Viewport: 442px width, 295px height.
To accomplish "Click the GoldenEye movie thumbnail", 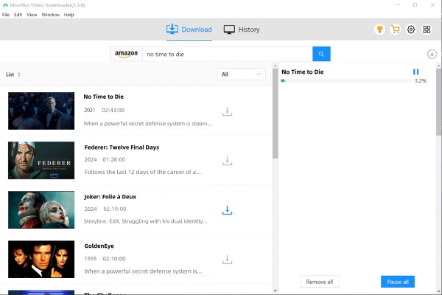I will [x=41, y=259].
